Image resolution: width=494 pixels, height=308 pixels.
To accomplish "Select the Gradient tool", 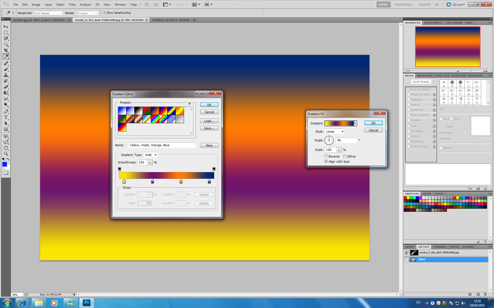I will click(6, 93).
